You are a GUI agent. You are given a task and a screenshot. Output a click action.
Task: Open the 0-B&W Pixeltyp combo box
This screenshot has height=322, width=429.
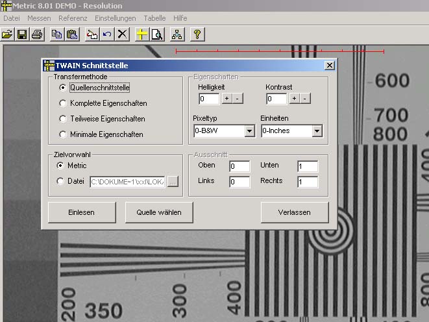(x=224, y=131)
